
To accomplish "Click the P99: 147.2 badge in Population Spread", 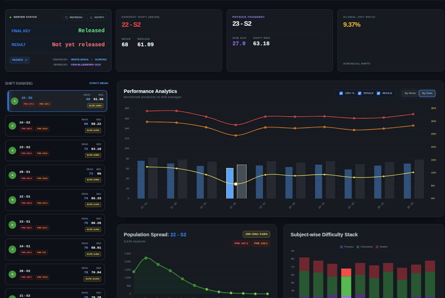I will click(x=241, y=243).
